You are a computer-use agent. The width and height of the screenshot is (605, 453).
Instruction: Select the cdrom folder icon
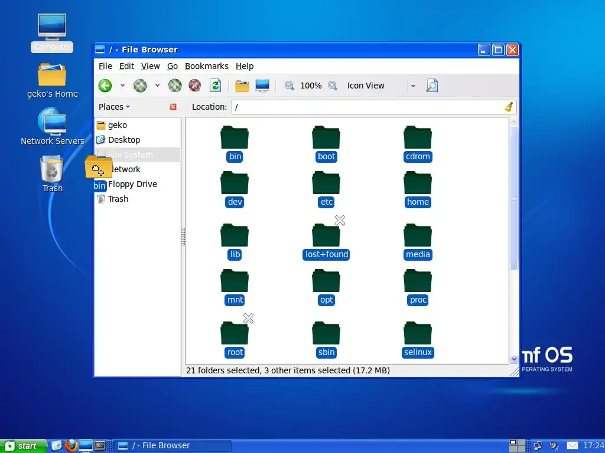click(418, 137)
